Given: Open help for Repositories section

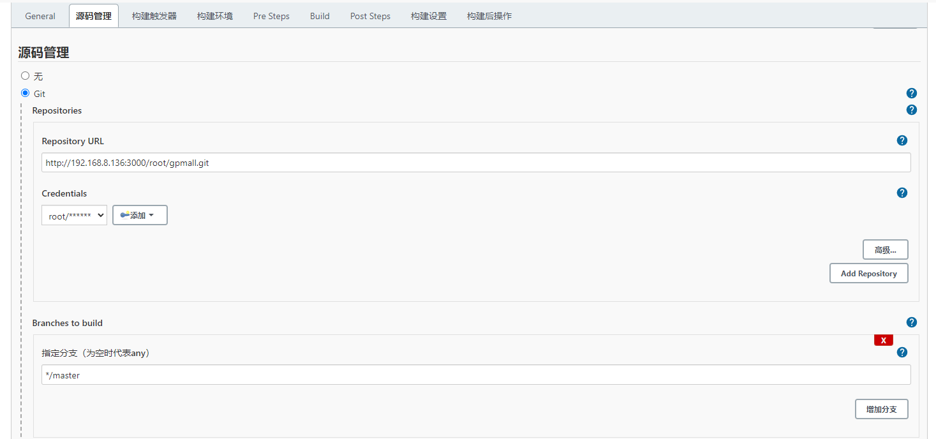Looking at the screenshot, I should pyautogui.click(x=911, y=110).
